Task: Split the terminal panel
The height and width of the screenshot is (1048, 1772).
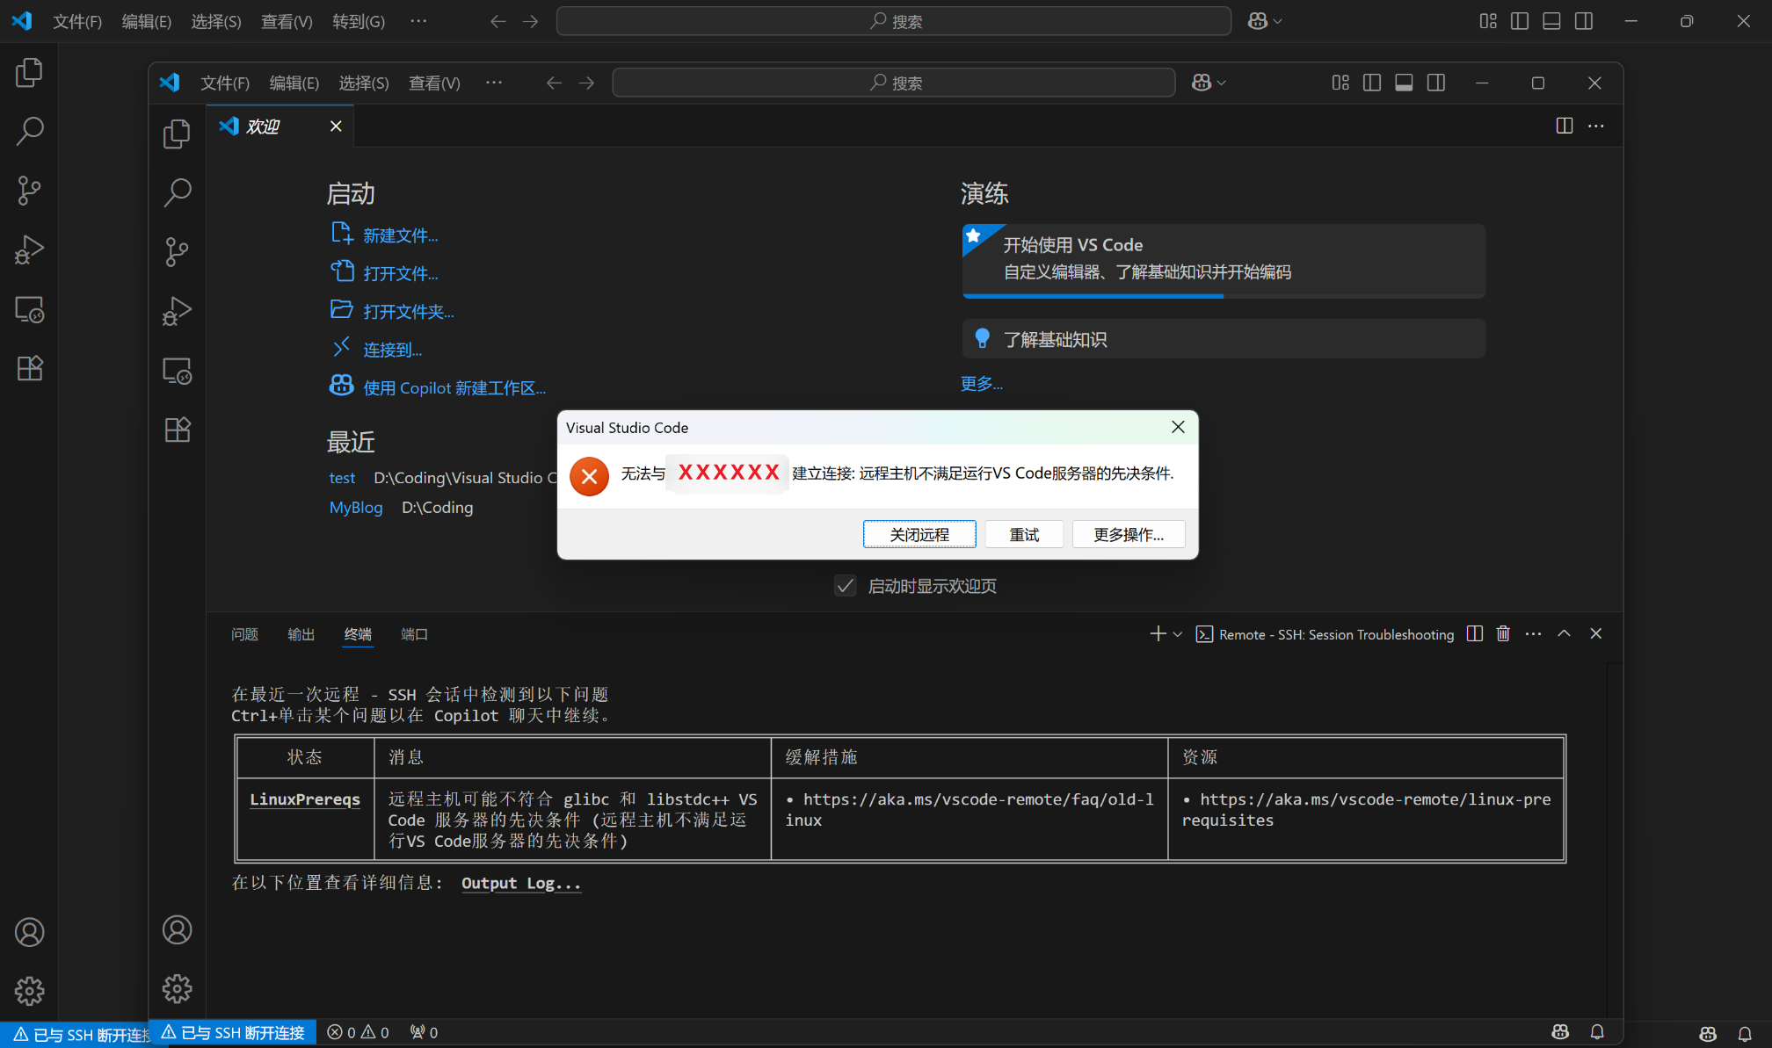Action: point(1475,634)
